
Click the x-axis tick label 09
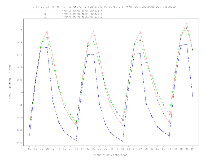47,149
